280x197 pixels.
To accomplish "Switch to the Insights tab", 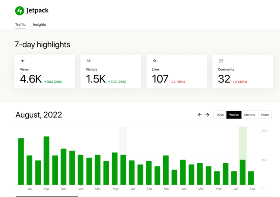I will [39, 25].
